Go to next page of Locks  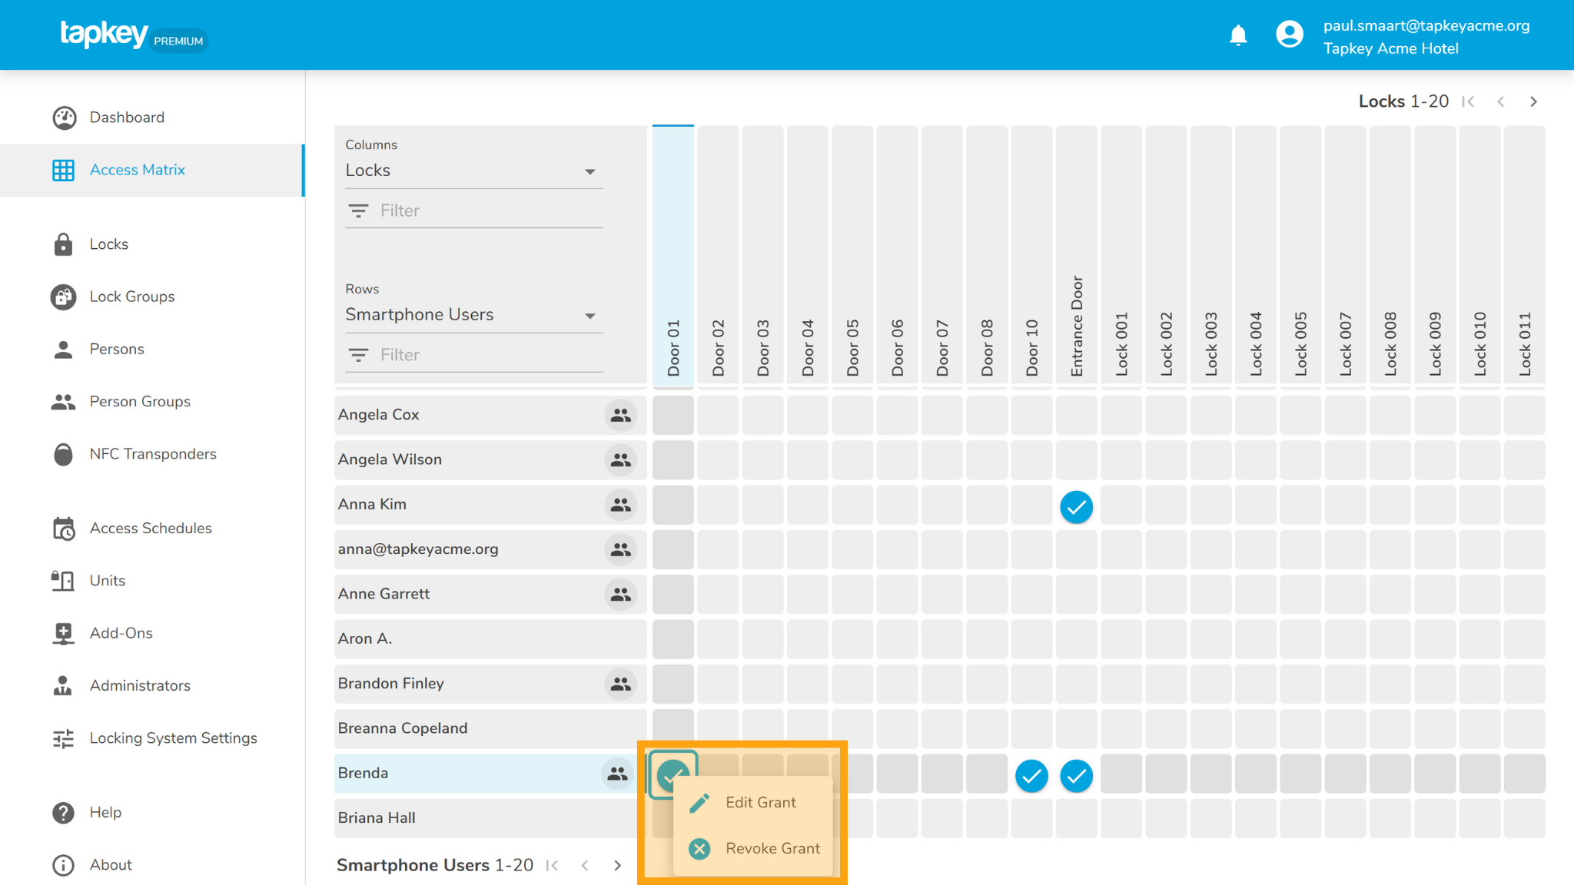1533,101
